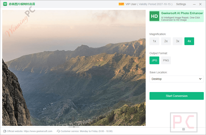Click the Customer service hours text
Image resolution: width=206 pixels, height=135 pixels.
[x=87, y=131]
